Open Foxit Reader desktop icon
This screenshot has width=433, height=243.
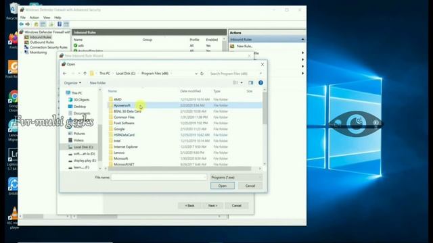pos(12,69)
